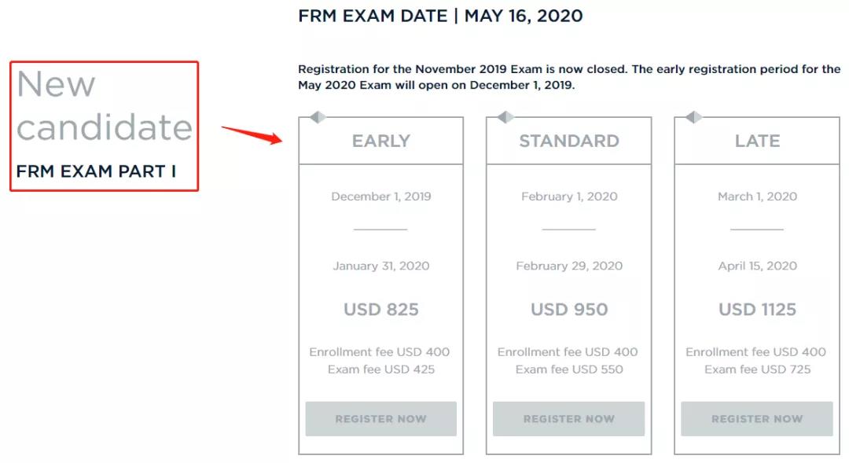849x463 pixels.
Task: Click FRM EXAM PART I label
Action: click(96, 171)
